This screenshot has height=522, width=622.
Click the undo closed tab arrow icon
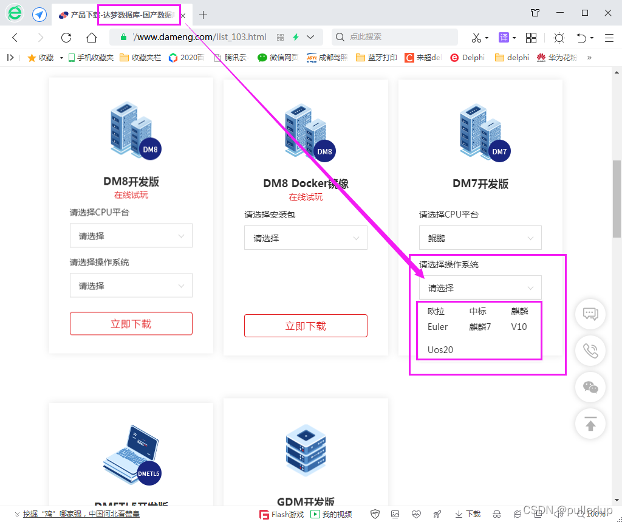[x=581, y=38]
